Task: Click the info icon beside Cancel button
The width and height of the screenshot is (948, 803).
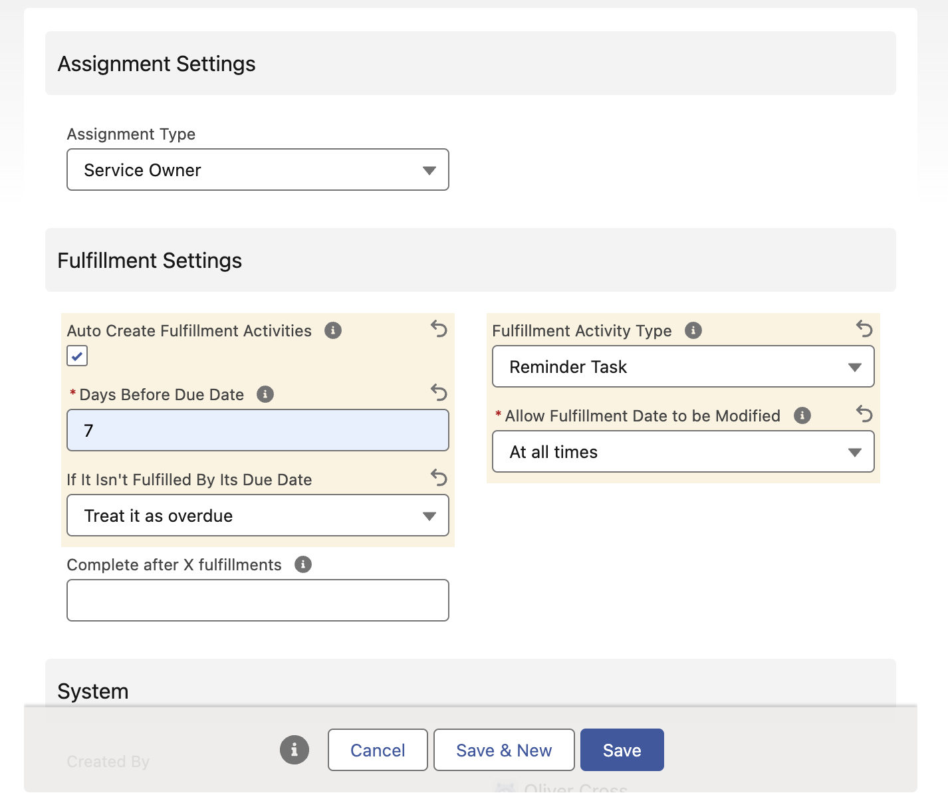Action: (295, 750)
